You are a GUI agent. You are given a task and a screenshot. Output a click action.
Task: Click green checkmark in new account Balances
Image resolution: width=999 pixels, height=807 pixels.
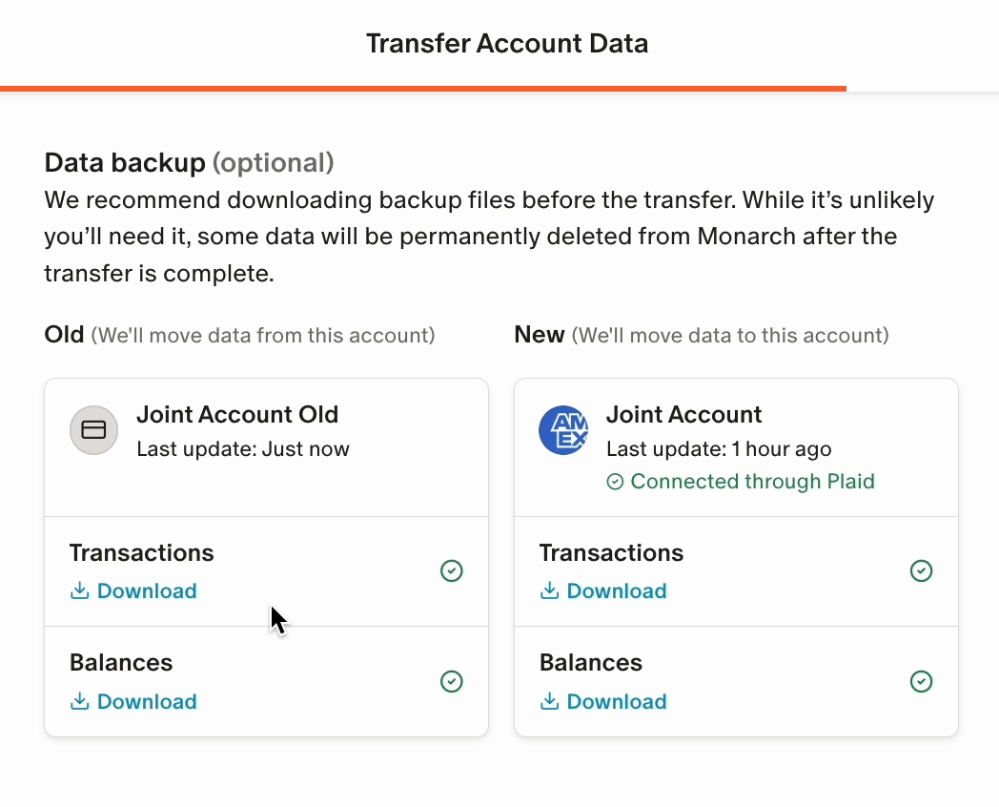(x=921, y=681)
